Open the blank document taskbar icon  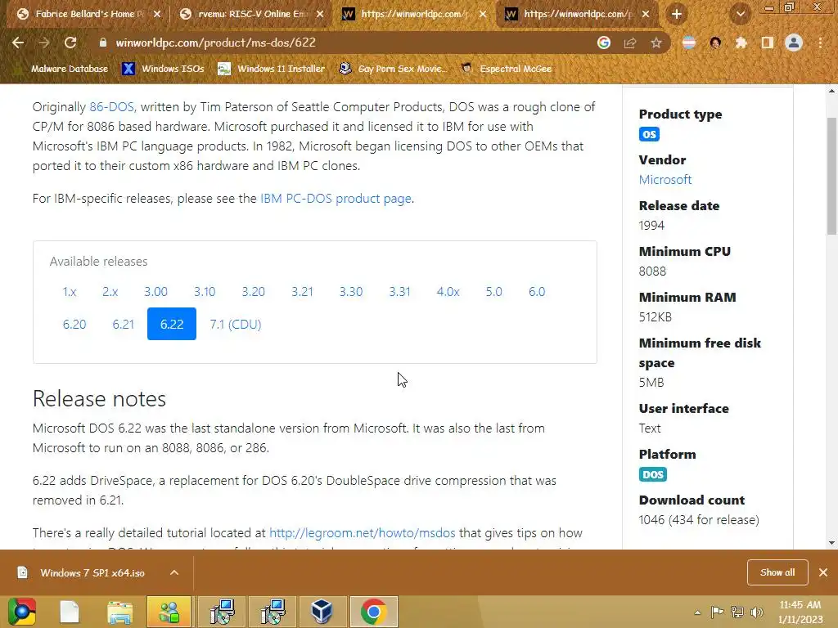70,612
